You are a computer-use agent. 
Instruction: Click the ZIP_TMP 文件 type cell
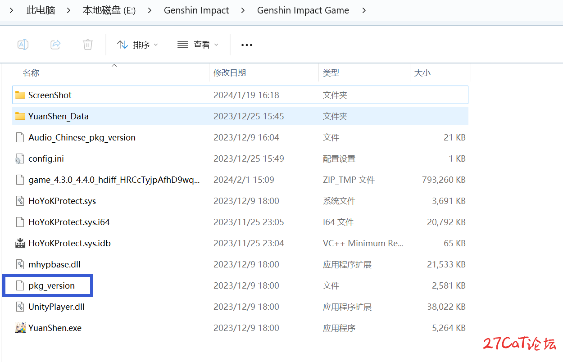pos(349,180)
